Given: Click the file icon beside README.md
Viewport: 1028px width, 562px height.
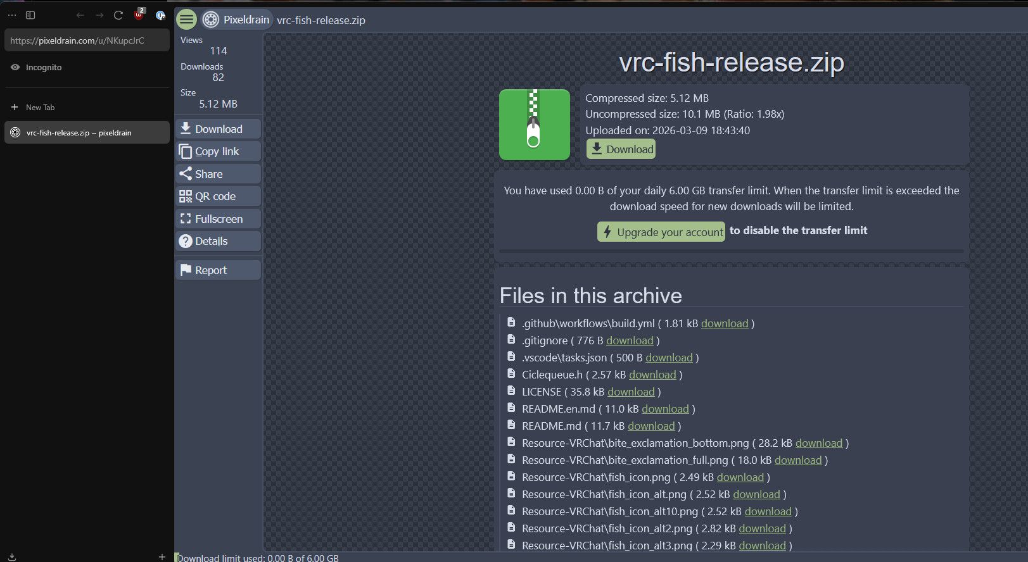Looking at the screenshot, I should pyautogui.click(x=511, y=425).
